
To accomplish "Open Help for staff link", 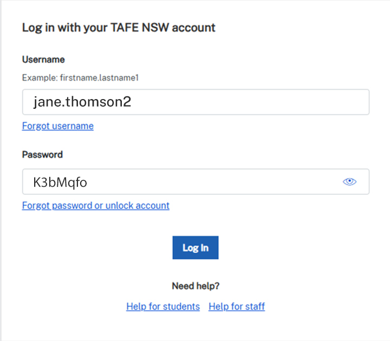I will pos(237,307).
